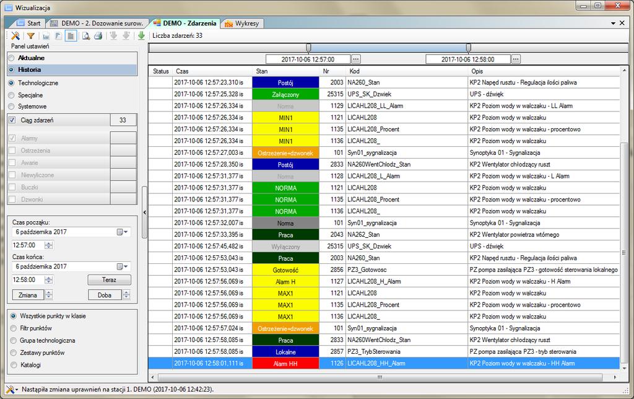Expand the Czas końca date dropdown

coord(126,266)
